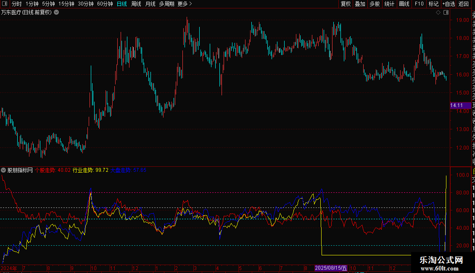Screen dimensions: 475x273
Task: Select the 15分钟 period tab
Action: [x=66, y=4]
